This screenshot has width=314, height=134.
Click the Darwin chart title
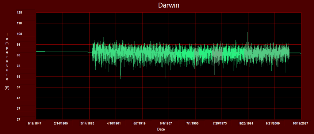point(169,5)
